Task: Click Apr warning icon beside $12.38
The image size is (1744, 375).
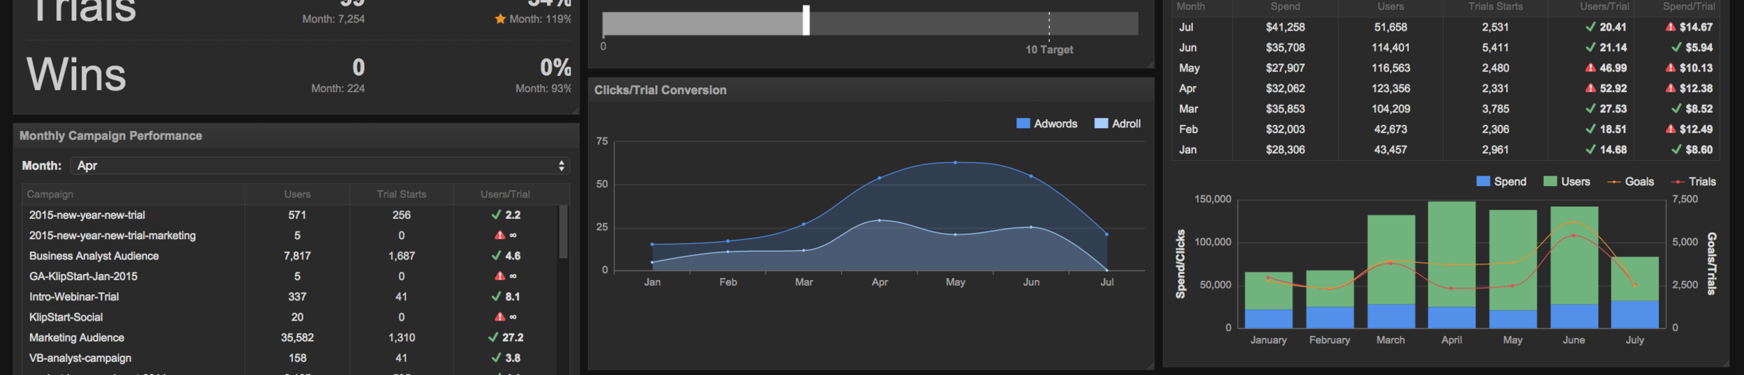Action: pyautogui.click(x=1671, y=89)
